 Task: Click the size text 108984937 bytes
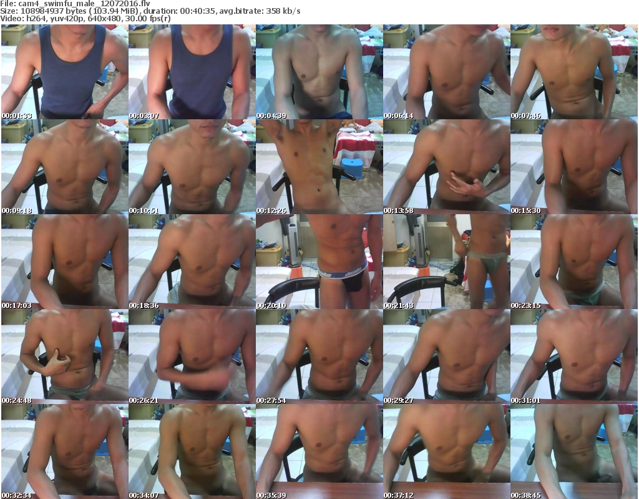coord(53,11)
